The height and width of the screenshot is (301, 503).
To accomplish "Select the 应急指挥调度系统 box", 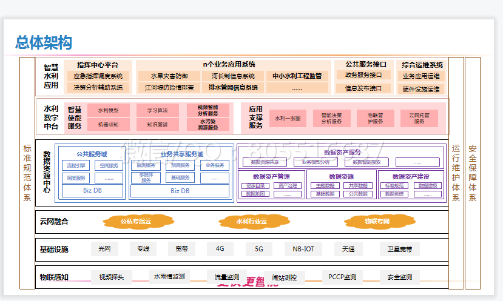I will 98,76.
